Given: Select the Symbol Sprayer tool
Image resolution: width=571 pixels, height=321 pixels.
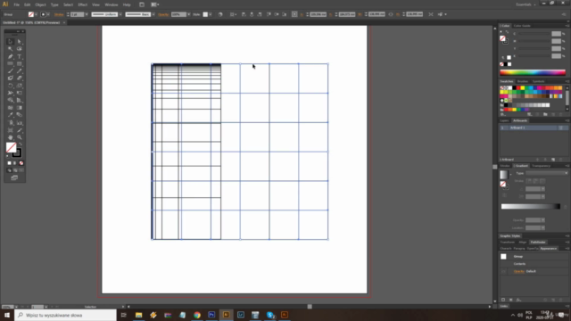Looking at the screenshot, I should pyautogui.click(x=10, y=123).
